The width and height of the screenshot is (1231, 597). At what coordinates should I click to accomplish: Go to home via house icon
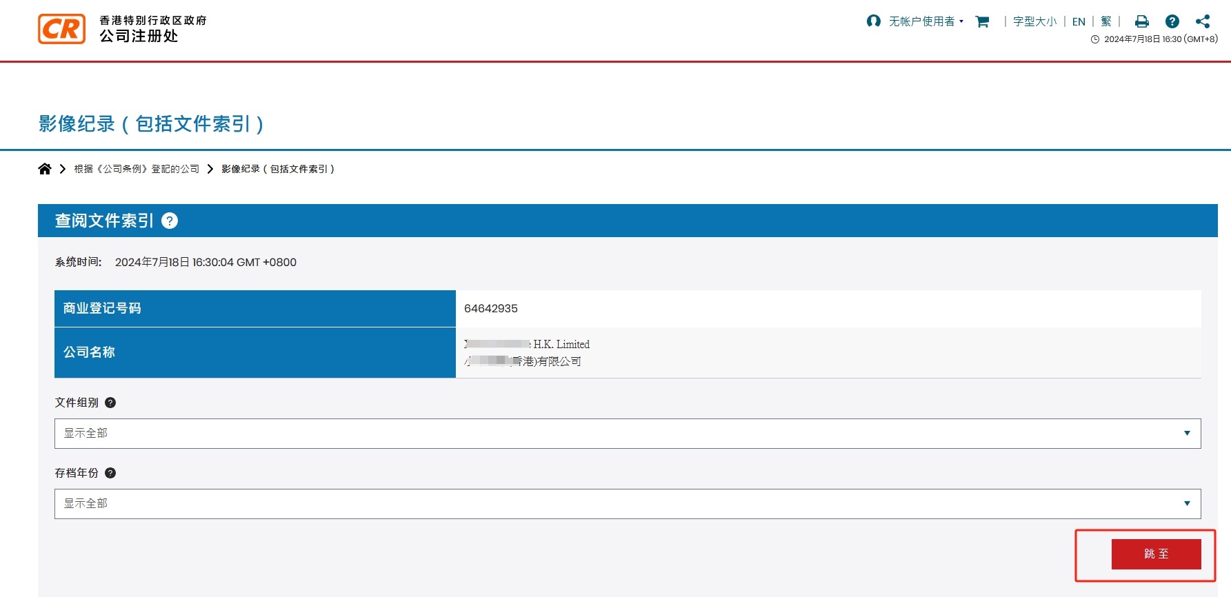point(45,169)
